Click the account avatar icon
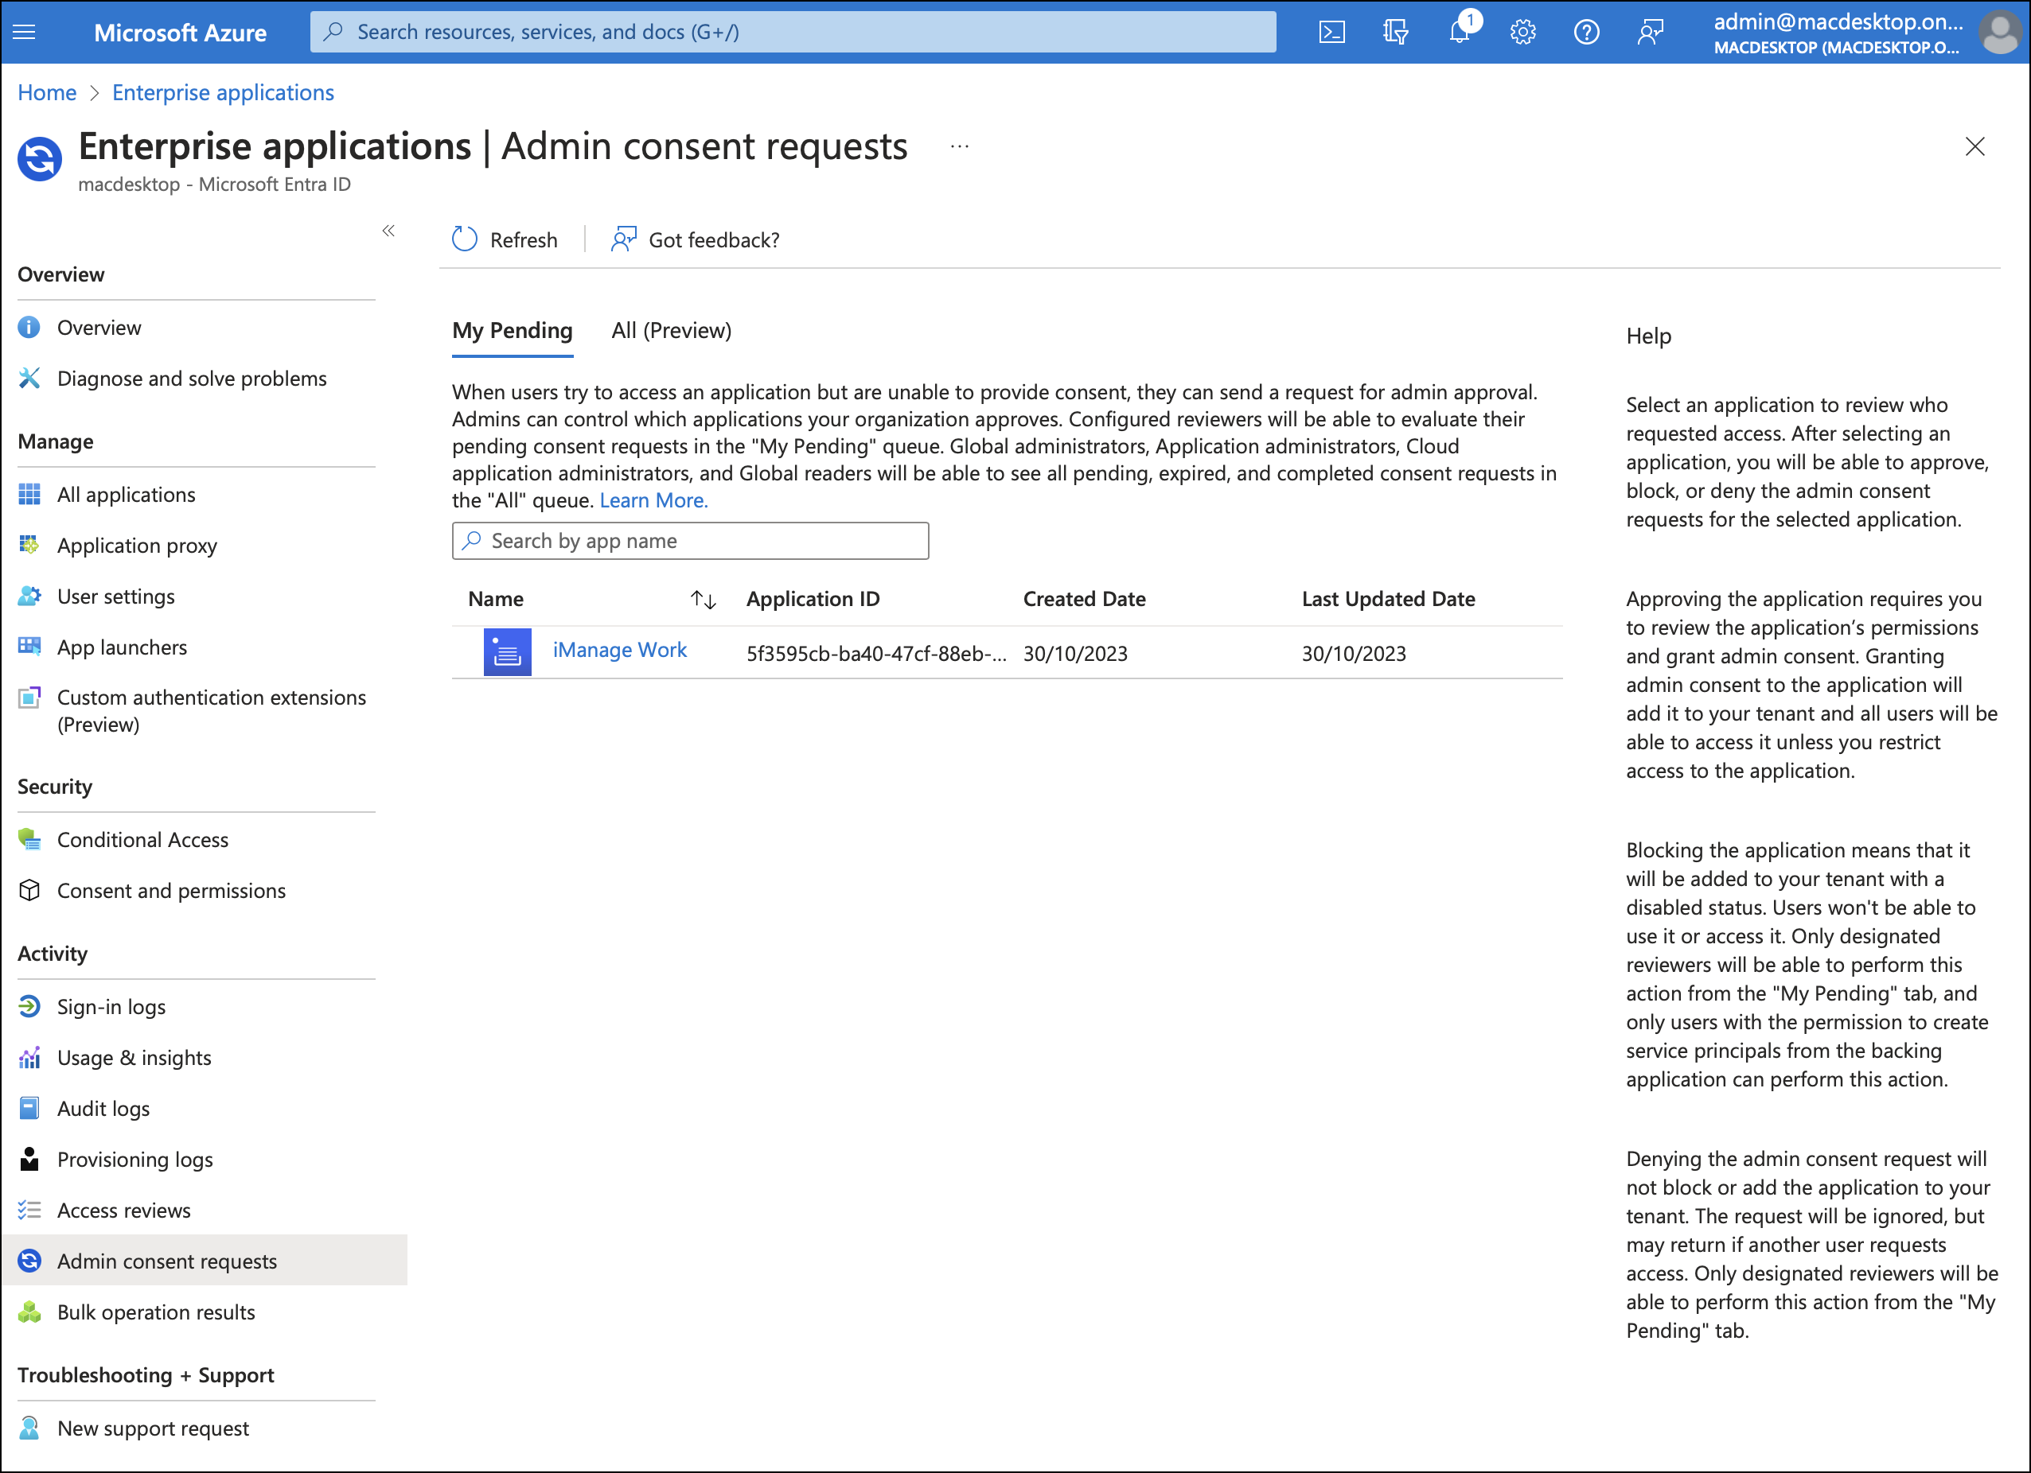The image size is (2031, 1473). click(1998, 33)
